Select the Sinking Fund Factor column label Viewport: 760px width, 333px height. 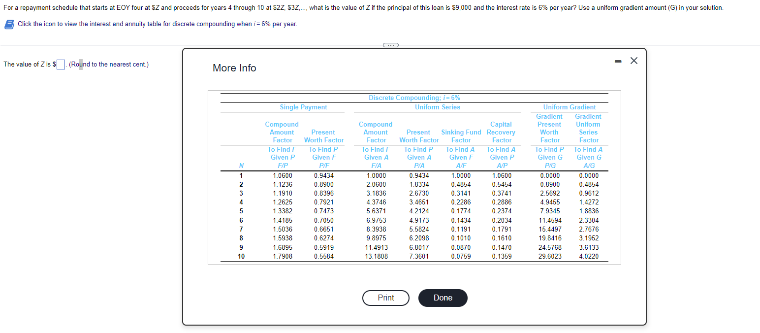(461, 136)
